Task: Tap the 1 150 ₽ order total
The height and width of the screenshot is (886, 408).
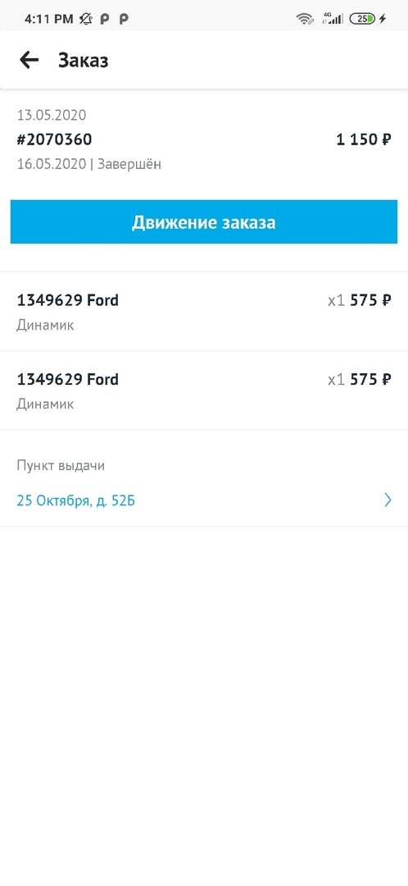Action: point(364,139)
